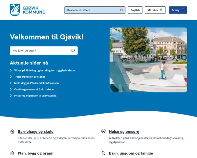Click the Gjøvik skatepark photo

(x=148, y=60)
